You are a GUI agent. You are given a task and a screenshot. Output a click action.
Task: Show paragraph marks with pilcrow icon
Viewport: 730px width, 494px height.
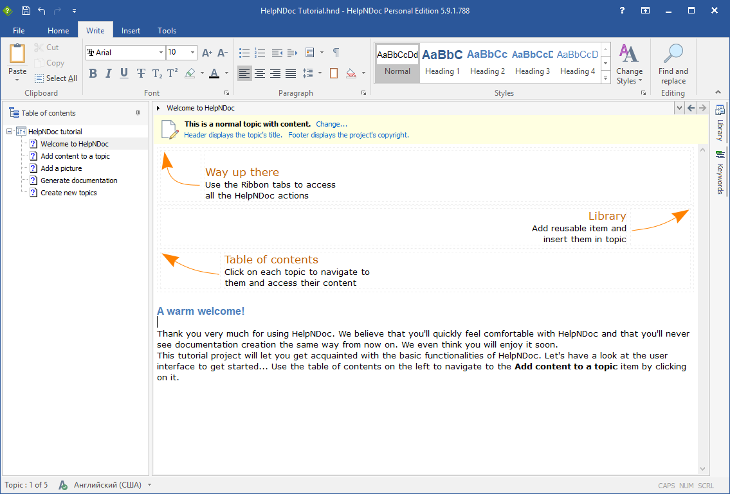tap(336, 53)
